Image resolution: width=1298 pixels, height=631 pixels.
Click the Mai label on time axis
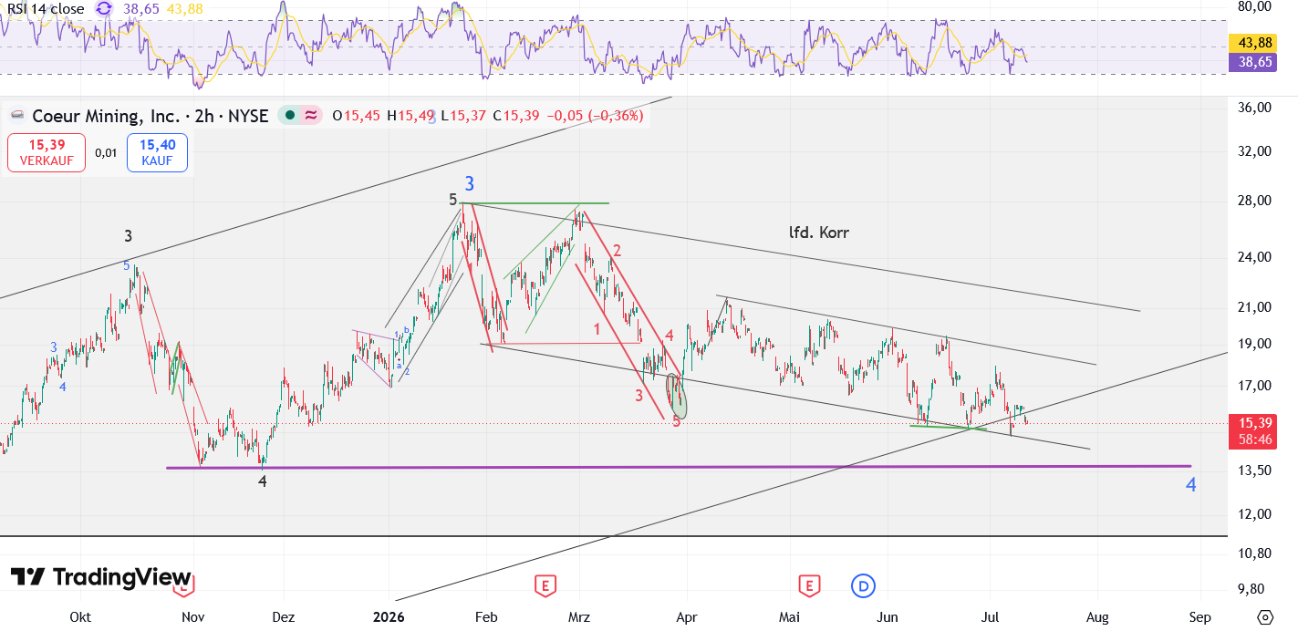point(790,617)
